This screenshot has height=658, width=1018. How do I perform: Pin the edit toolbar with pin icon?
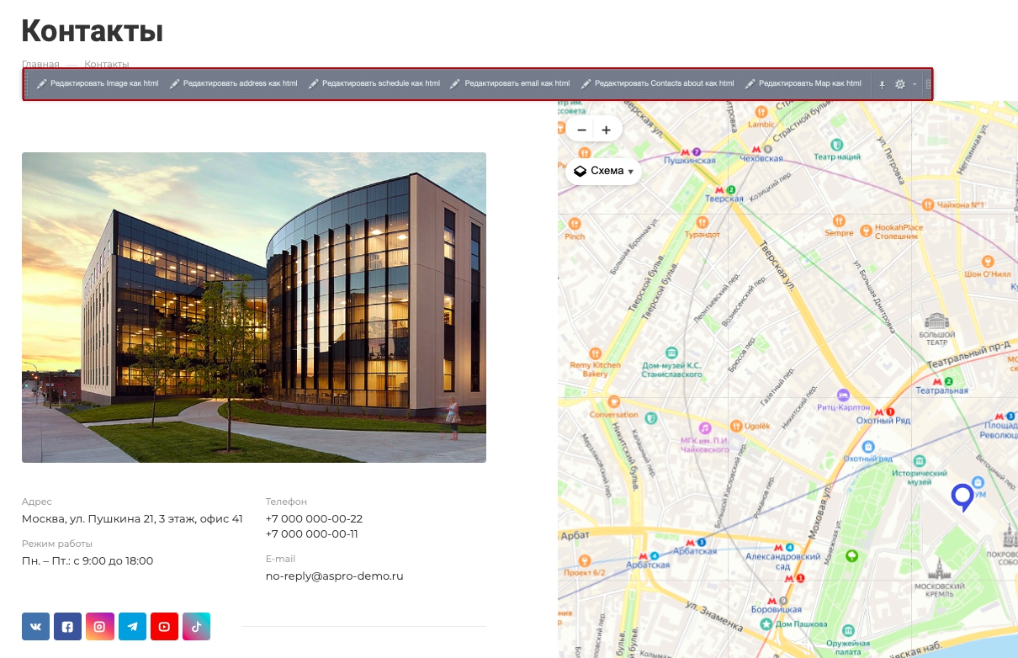coord(883,84)
